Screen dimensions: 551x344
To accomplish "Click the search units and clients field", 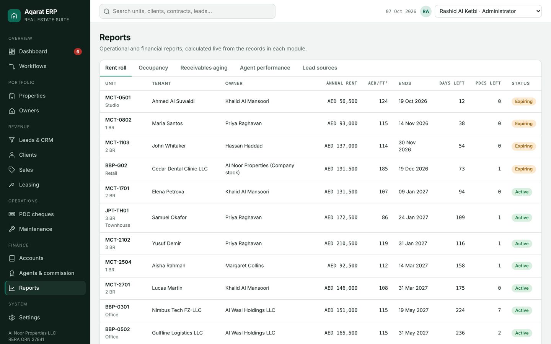I will pyautogui.click(x=187, y=11).
